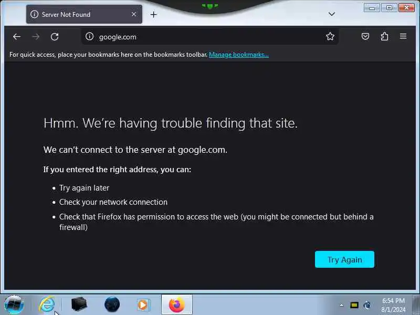Open the clock showing 6:54 PM
The height and width of the screenshot is (315, 420).
[393, 305]
